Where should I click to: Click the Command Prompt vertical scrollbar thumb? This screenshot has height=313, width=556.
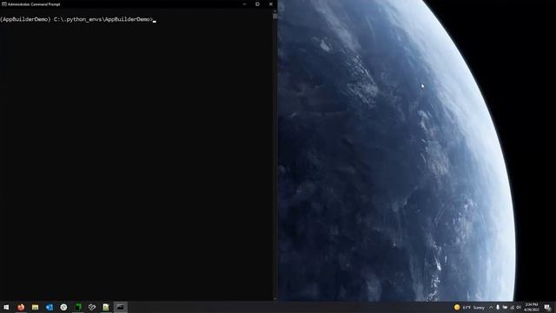click(x=275, y=16)
